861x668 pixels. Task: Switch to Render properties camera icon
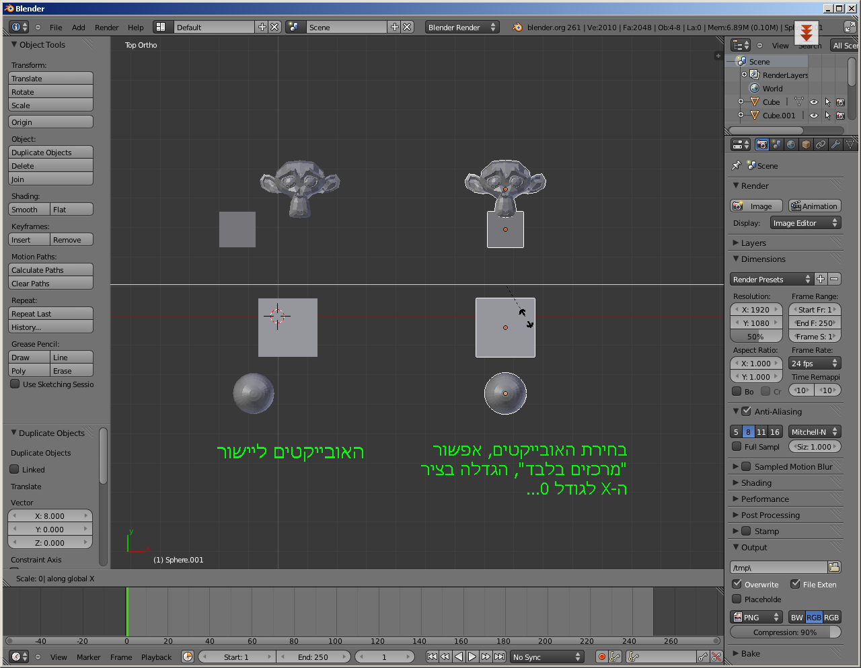point(762,144)
